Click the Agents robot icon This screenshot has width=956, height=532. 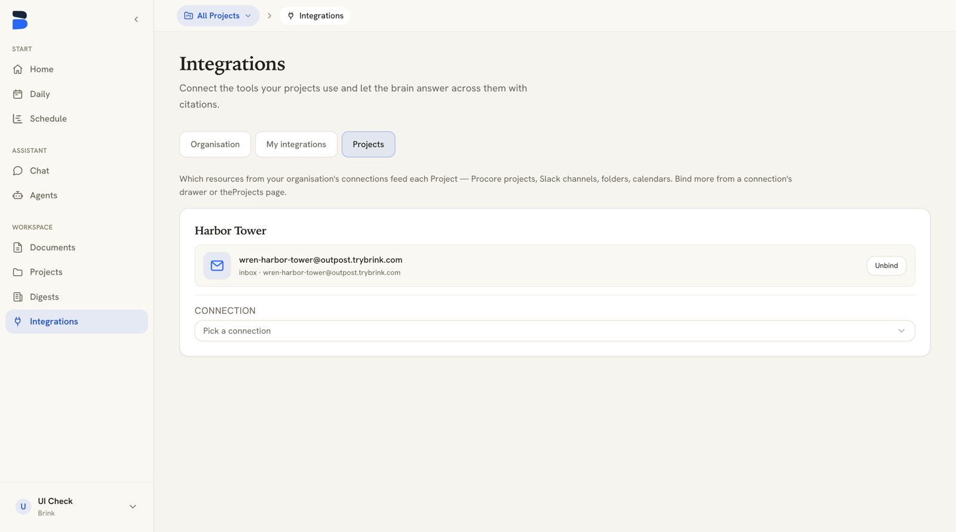[18, 195]
